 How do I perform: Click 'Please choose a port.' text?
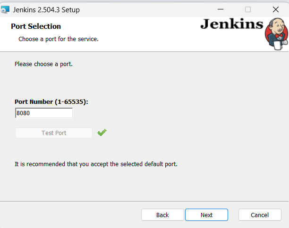coord(43,64)
